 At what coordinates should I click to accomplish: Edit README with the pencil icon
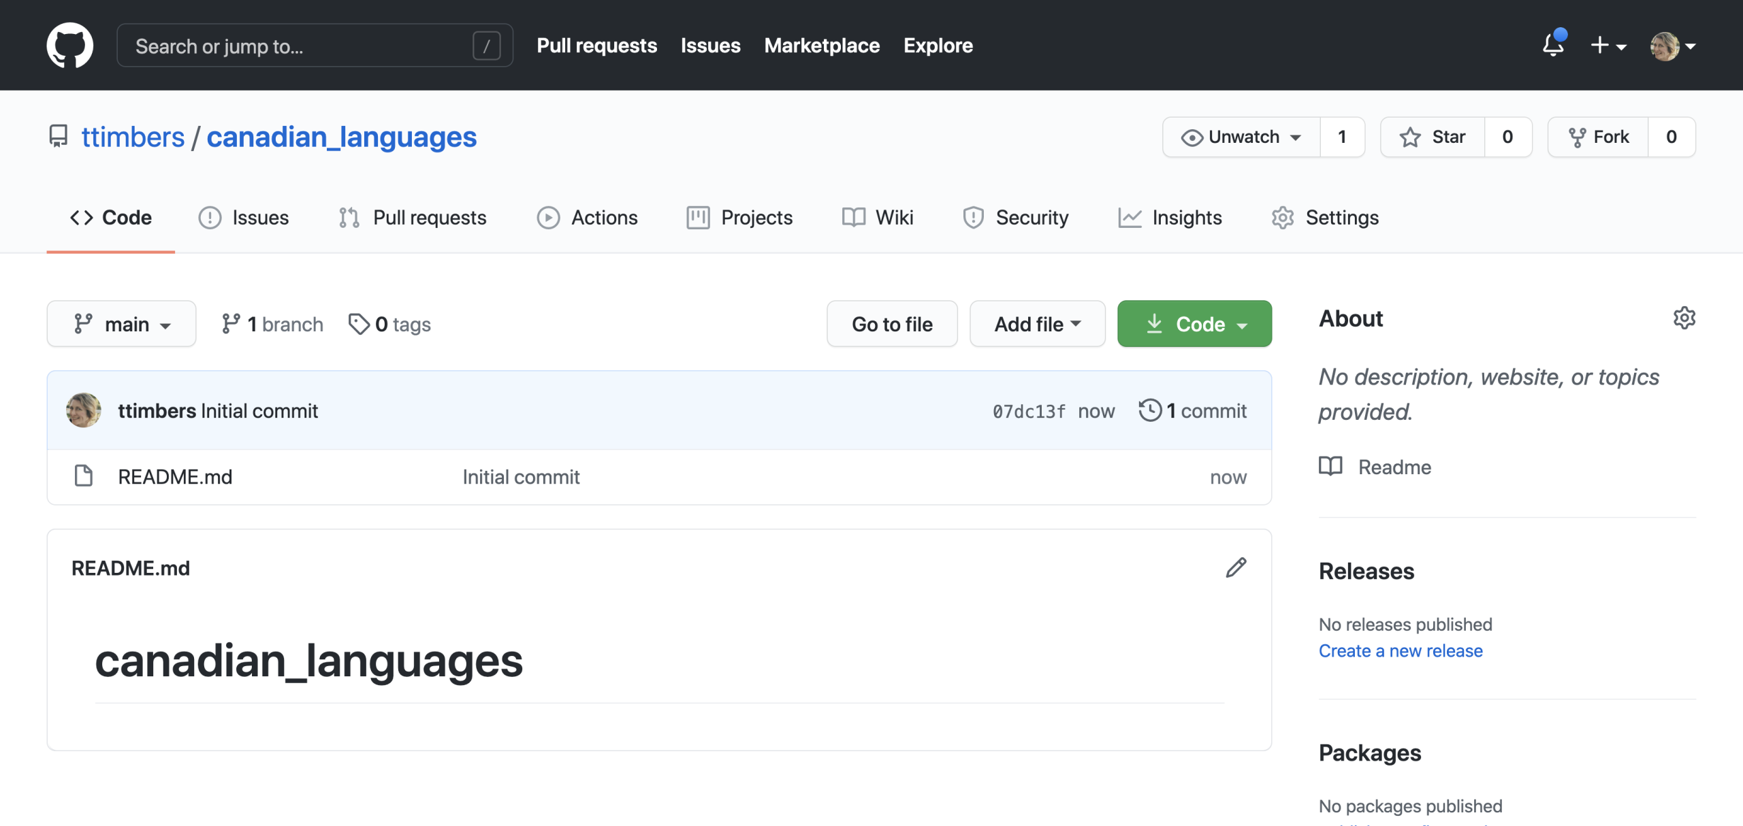point(1236,567)
